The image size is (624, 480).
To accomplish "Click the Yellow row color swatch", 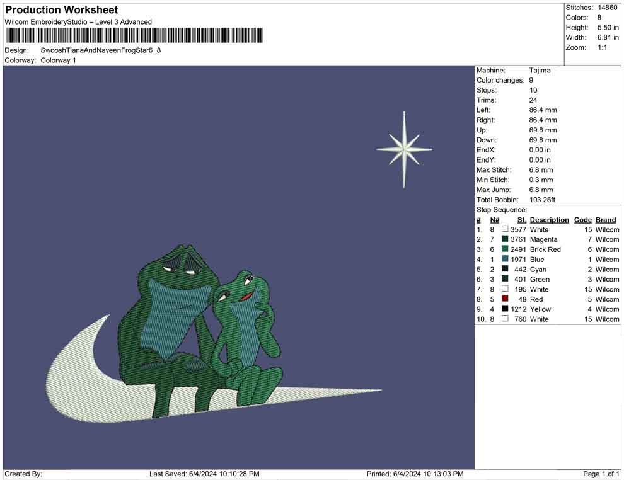I will 505,309.
